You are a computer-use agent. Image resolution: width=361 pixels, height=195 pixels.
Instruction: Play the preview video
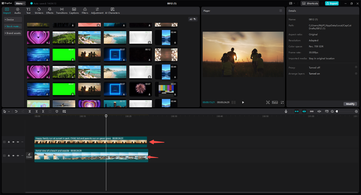pyautogui.click(x=243, y=102)
